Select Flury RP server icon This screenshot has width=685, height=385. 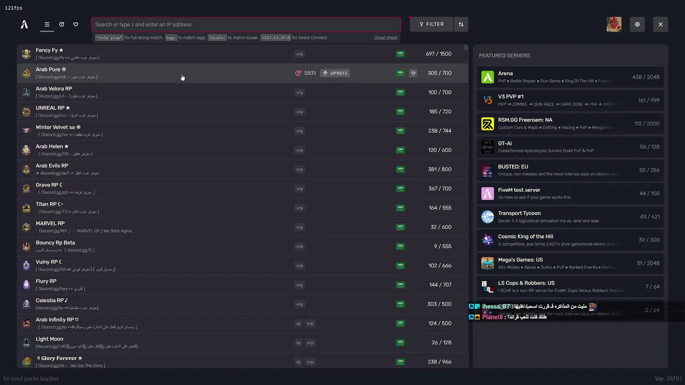pos(26,285)
